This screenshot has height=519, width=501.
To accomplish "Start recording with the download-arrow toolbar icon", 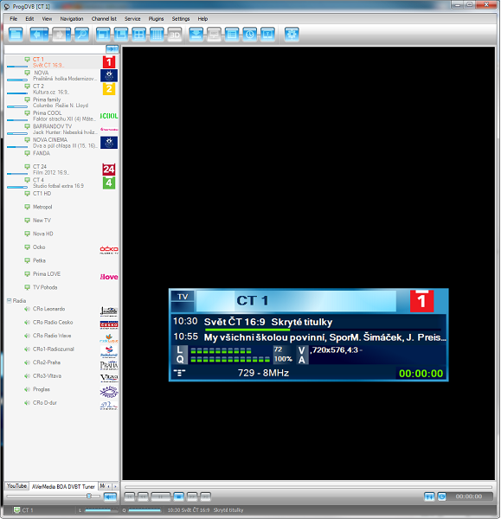I will (x=196, y=34).
